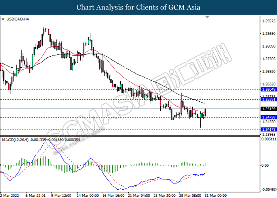Click the 1.26049 dashed resistance line
Image resolution: width=277 pixels, height=198 pixels.
click(x=130, y=89)
